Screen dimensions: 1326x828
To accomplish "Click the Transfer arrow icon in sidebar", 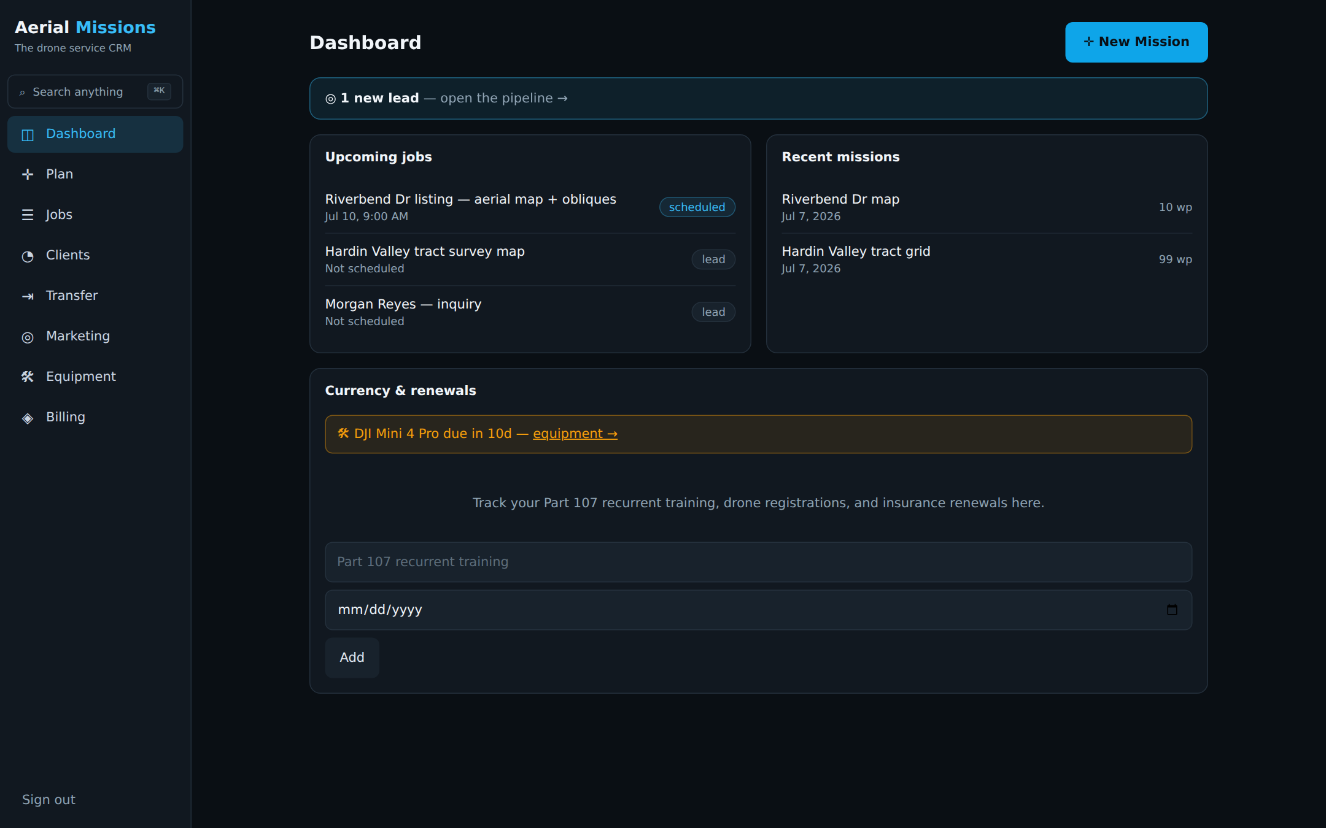I will coord(28,296).
